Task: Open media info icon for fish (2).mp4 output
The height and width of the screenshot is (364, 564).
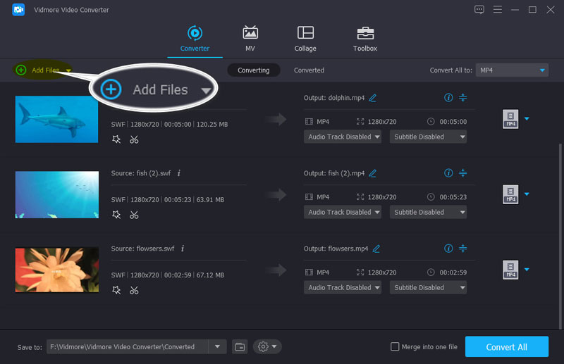Action: pyautogui.click(x=448, y=173)
